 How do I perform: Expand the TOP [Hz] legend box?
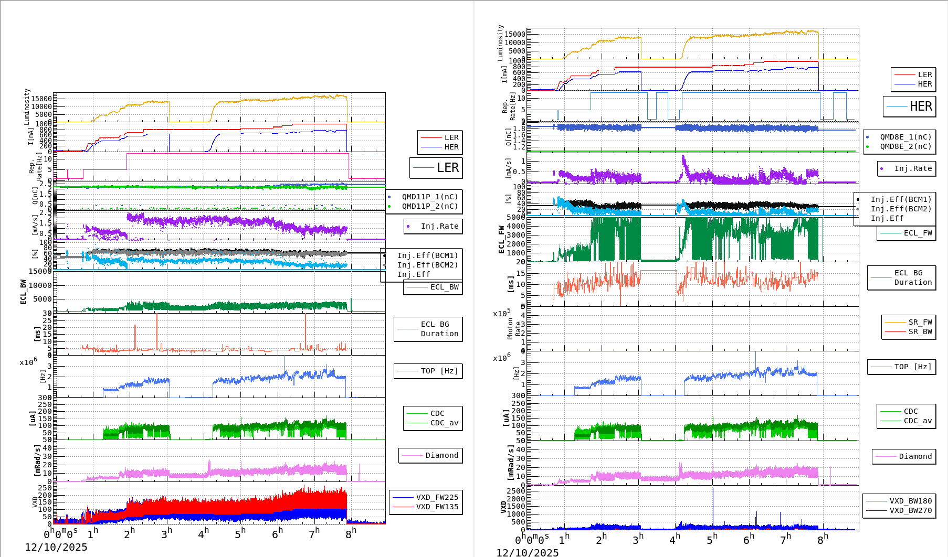click(428, 371)
